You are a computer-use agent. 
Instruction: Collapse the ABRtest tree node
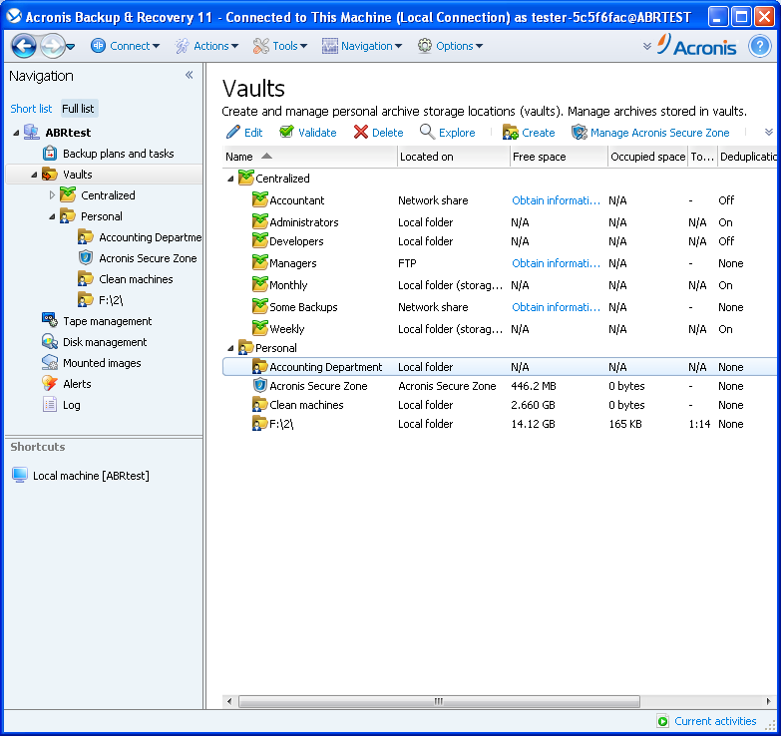pos(16,133)
